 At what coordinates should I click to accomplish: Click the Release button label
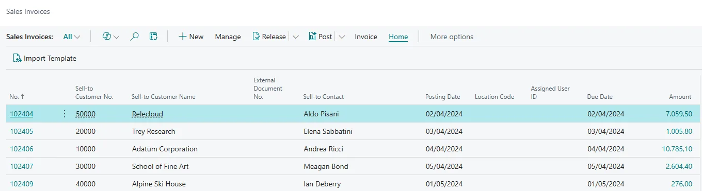click(x=274, y=37)
